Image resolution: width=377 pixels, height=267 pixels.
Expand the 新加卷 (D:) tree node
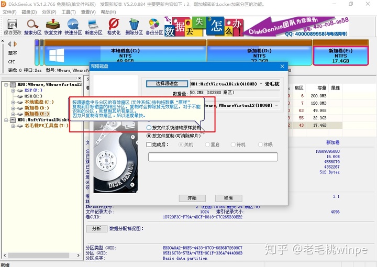point(13,108)
